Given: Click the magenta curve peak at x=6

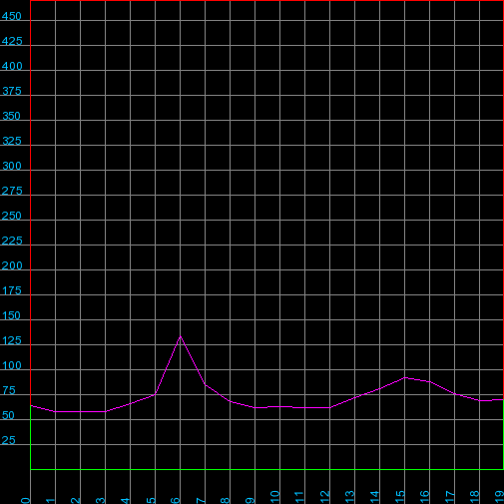Looking at the screenshot, I should pyautogui.click(x=181, y=336).
